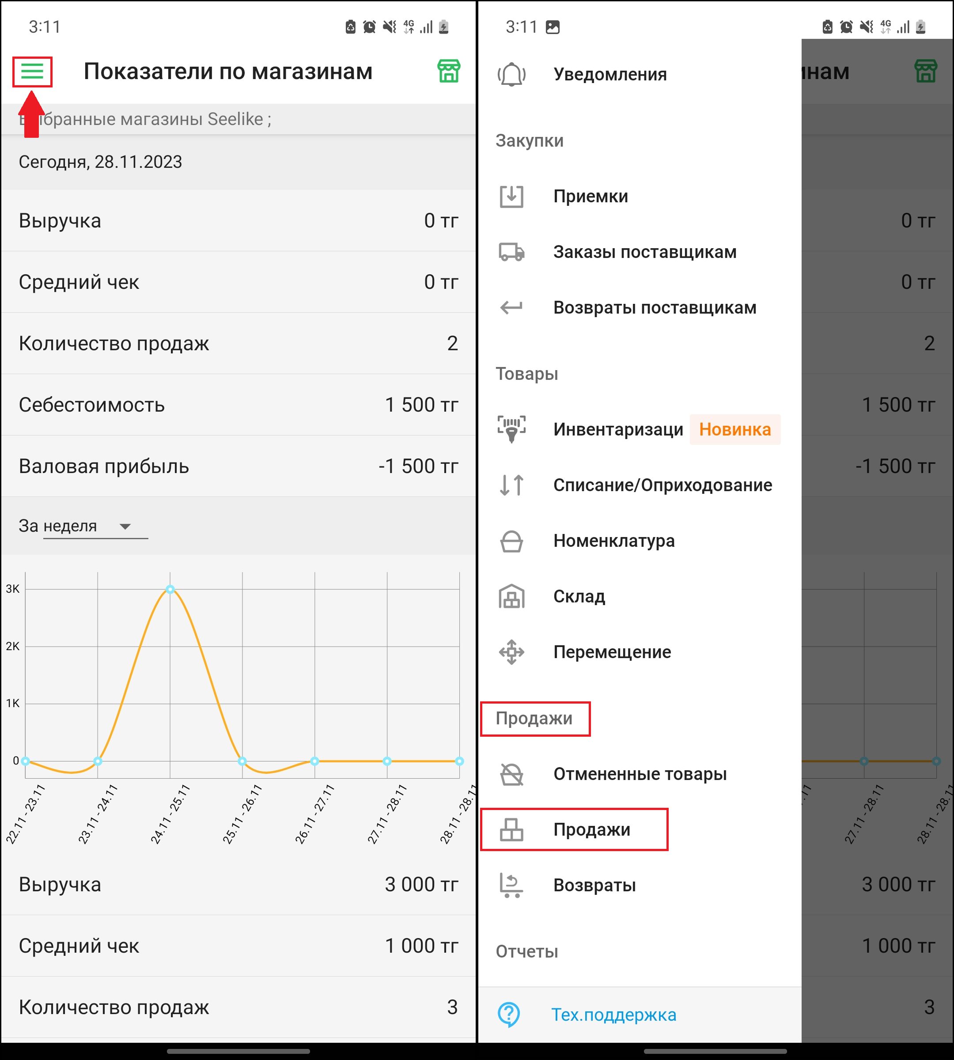Tap the truck icon for Заказы поставщикам

(511, 252)
